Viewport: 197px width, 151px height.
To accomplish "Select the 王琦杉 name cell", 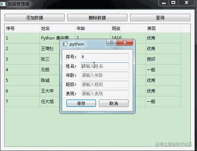I will 50,49.
